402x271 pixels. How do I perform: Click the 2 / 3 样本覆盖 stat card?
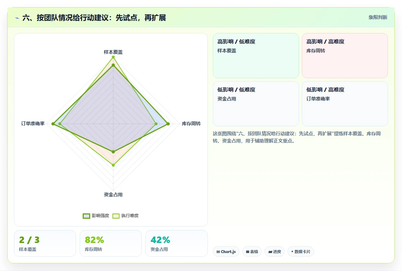pyautogui.click(x=45, y=243)
